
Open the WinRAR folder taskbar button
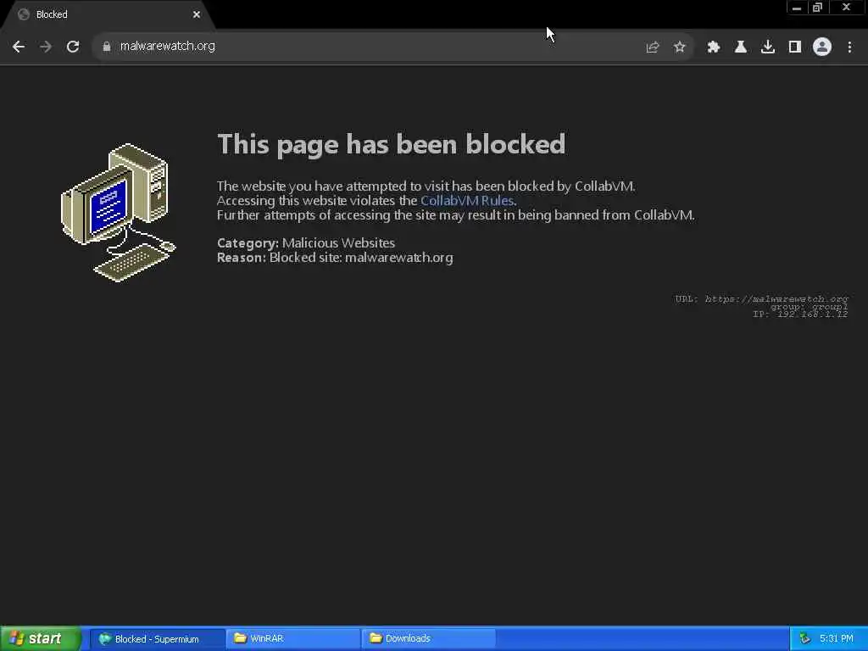click(x=292, y=639)
